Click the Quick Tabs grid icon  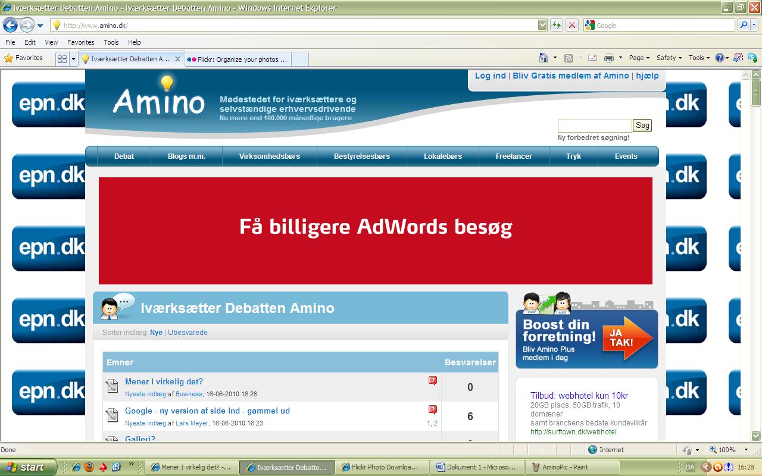pos(62,59)
